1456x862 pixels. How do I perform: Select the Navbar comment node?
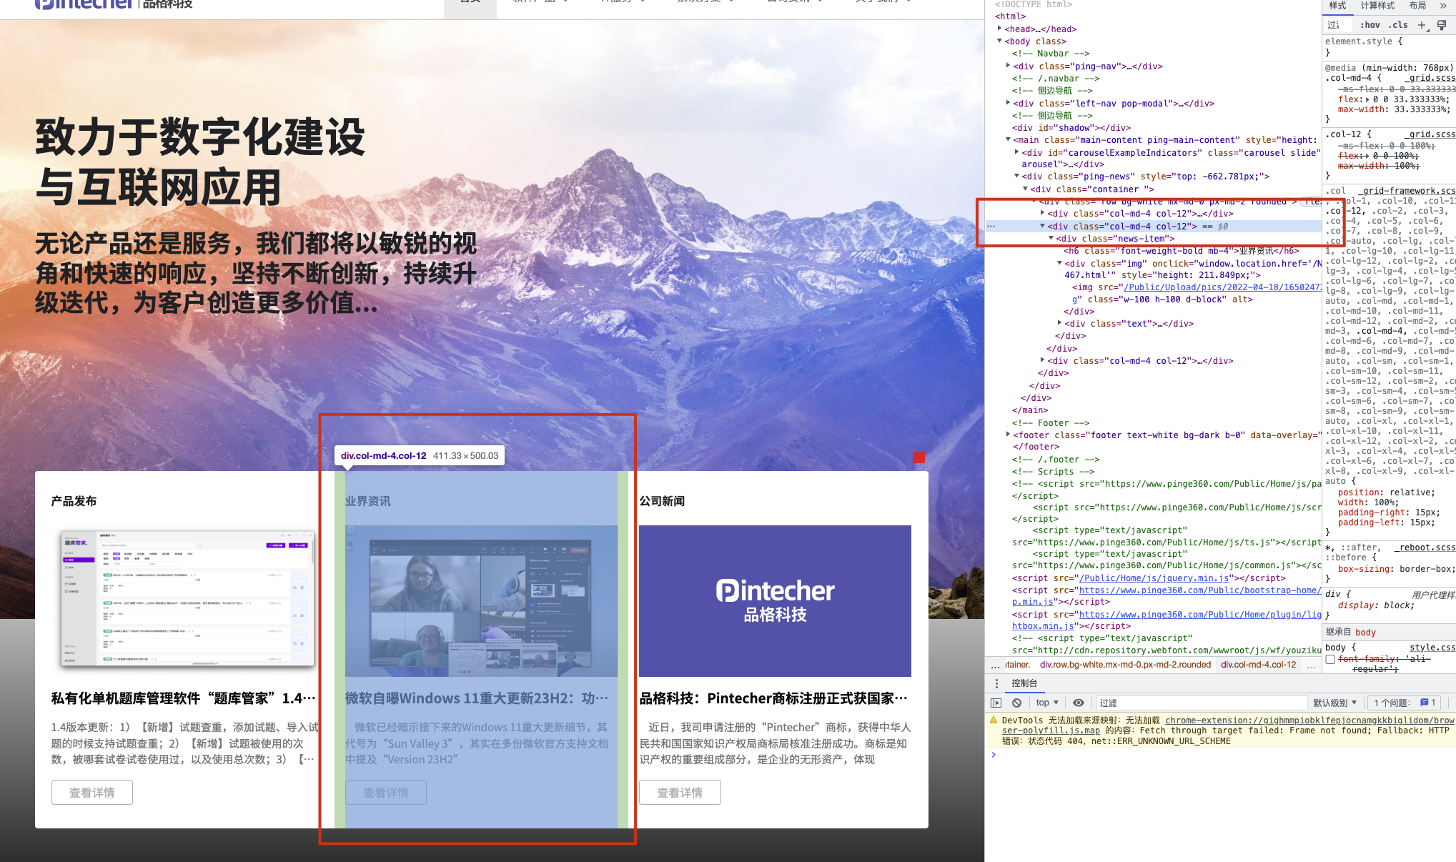pos(1051,54)
